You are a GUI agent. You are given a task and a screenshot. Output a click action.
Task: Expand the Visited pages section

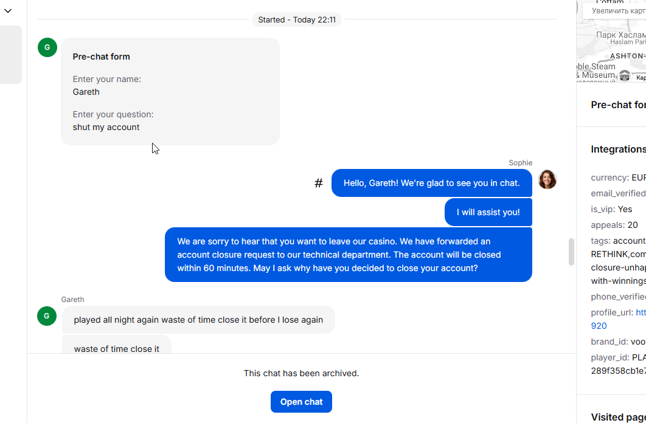click(x=618, y=417)
